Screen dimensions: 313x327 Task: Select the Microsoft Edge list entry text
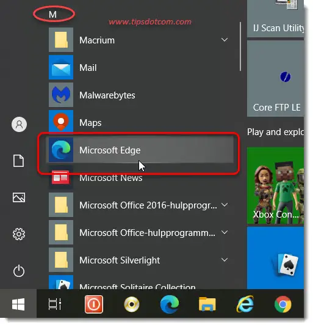pyautogui.click(x=110, y=150)
